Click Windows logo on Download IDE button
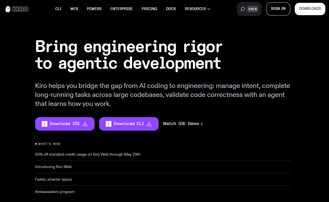Image resolution: width=329 pixels, height=202 pixels. [x=44, y=124]
